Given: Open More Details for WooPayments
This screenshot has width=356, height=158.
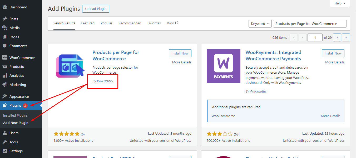Looking at the screenshot, I should point(335,62).
